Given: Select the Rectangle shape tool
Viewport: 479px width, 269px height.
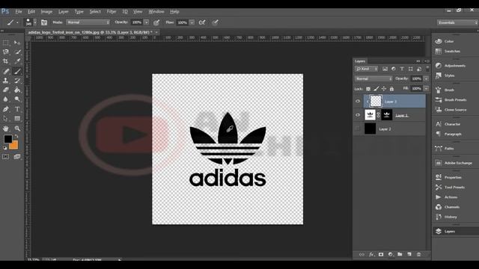Looking at the screenshot, I should point(17,118).
